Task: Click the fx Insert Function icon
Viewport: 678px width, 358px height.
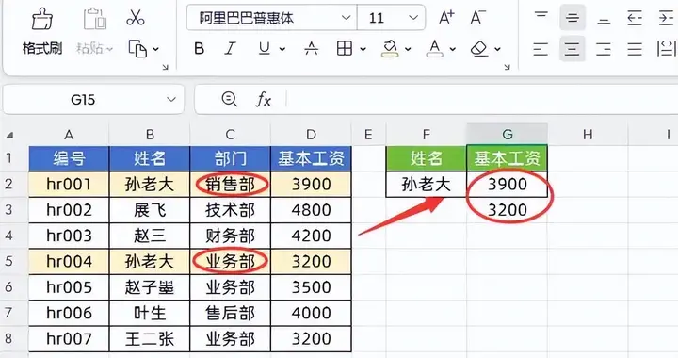Action: click(263, 100)
